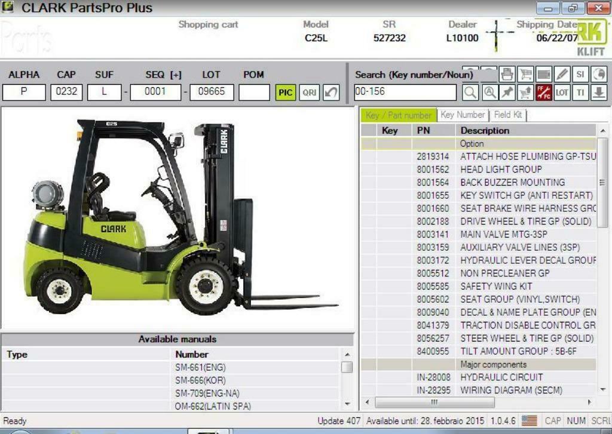Select DRIVE WHEEL & TIRE GP (SOLID)

pyautogui.click(x=479, y=221)
